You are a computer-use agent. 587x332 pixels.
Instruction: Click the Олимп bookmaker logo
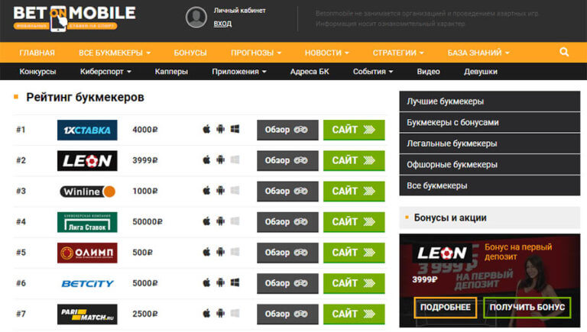click(x=87, y=253)
